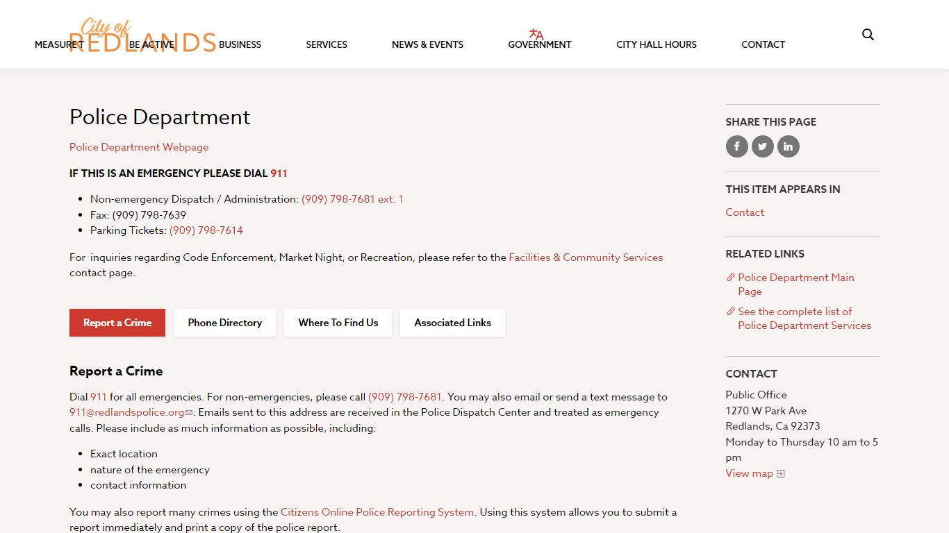Follow the Facilities & Community Services link
Image resolution: width=949 pixels, height=533 pixels.
point(586,257)
